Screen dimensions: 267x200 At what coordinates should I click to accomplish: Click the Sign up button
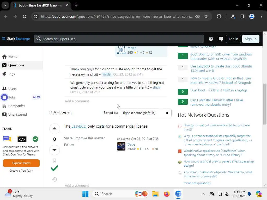[251, 39]
